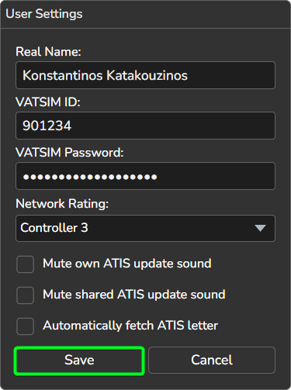Save the user settings

coord(79,361)
